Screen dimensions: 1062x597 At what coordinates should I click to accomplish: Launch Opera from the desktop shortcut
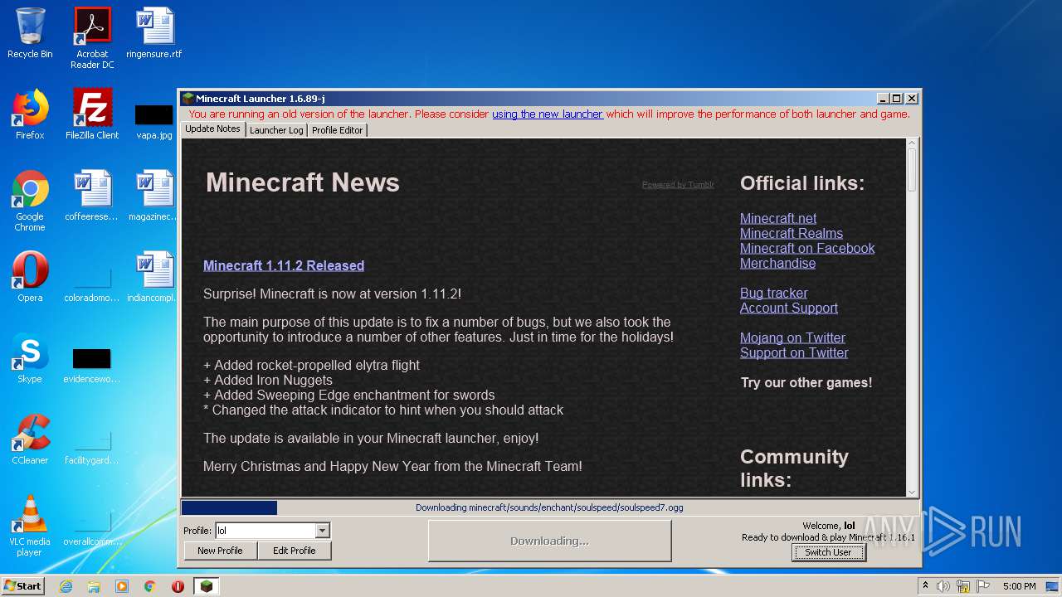click(30, 277)
